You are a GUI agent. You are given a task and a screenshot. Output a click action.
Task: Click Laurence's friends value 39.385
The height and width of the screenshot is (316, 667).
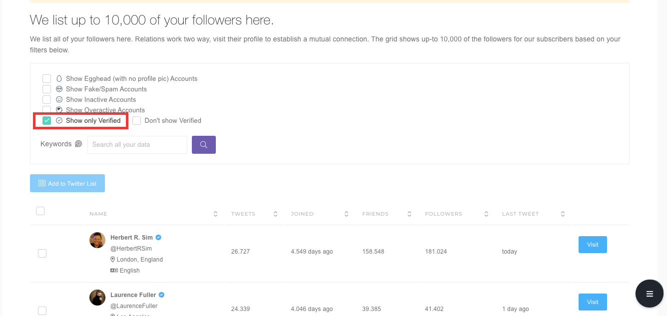[372, 309]
